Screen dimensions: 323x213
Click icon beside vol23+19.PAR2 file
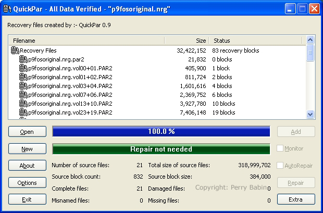[x=23, y=112]
